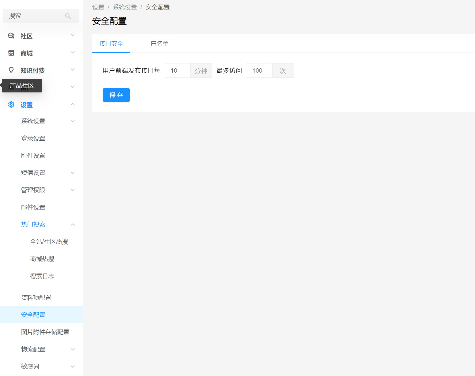The width and height of the screenshot is (475, 376).
Task: Select the 接口安全 tab
Action: click(x=111, y=44)
